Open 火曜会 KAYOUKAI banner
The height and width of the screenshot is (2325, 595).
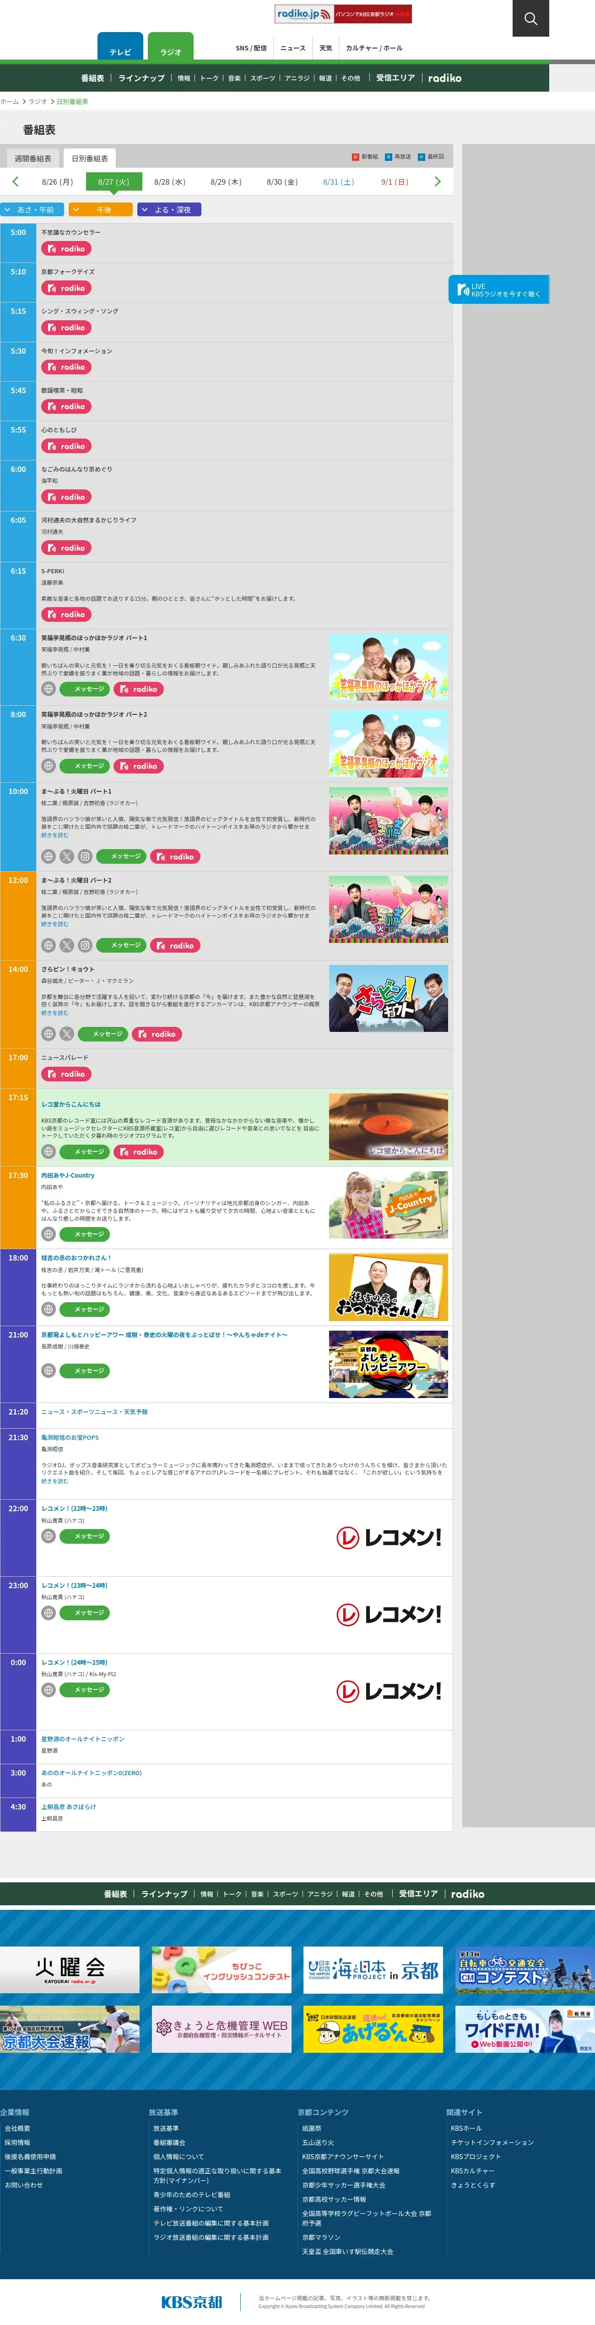pos(70,1969)
